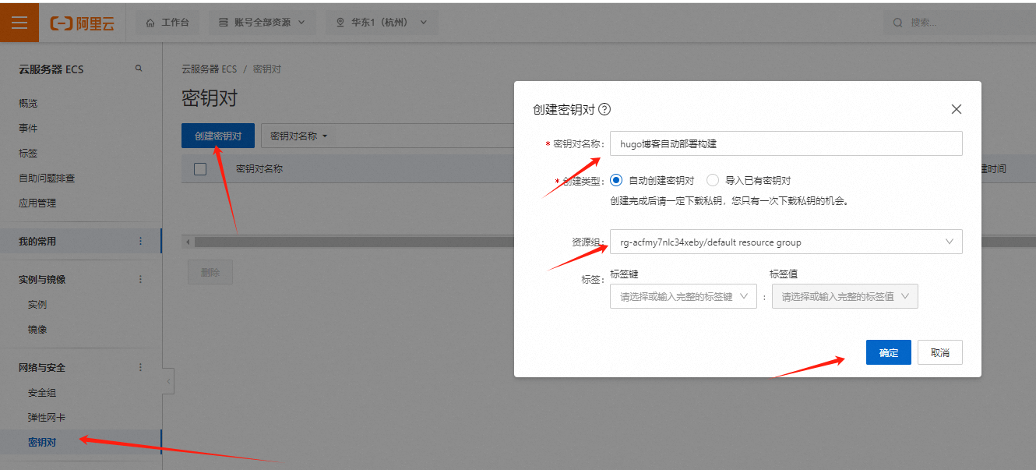The image size is (1036, 470).
Task: Collapse the sidebar using the handle arrow
Action: pyautogui.click(x=168, y=381)
